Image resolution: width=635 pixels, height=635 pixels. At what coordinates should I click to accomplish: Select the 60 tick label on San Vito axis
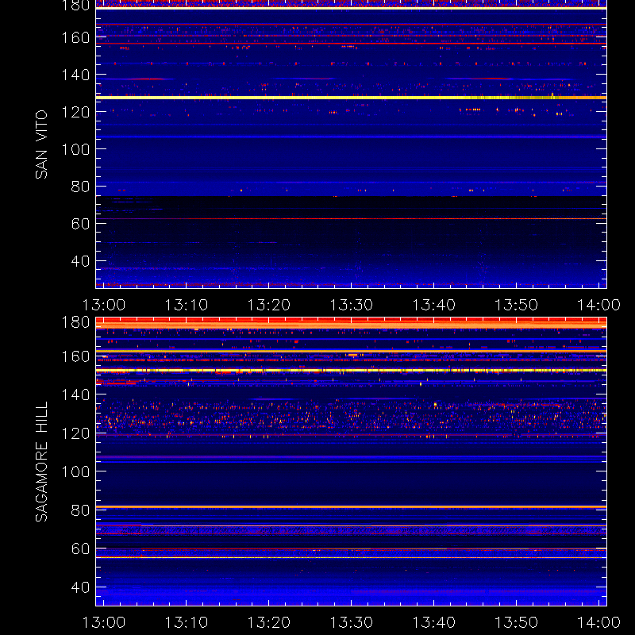80,224
